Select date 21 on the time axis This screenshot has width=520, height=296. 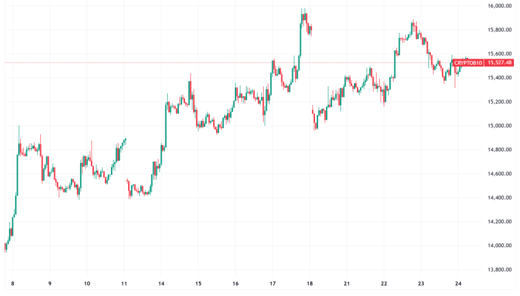pos(347,284)
